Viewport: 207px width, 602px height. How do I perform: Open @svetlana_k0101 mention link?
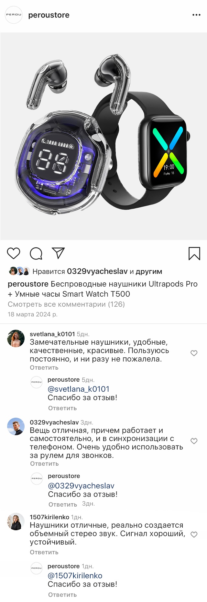79,389
